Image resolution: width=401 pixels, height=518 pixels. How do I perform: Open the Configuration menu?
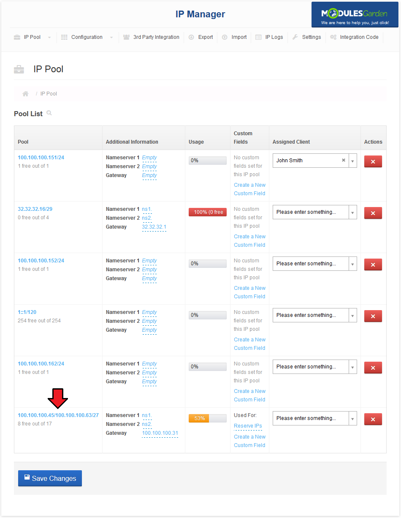point(87,37)
